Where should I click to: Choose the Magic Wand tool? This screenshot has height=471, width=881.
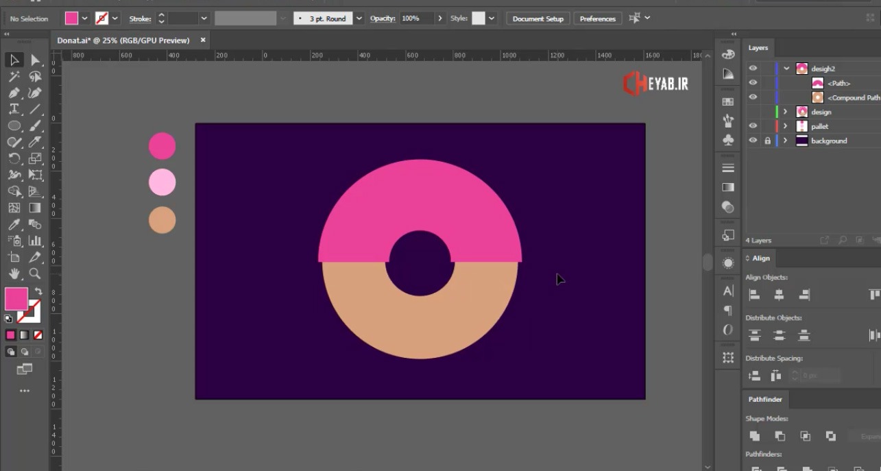(x=14, y=77)
